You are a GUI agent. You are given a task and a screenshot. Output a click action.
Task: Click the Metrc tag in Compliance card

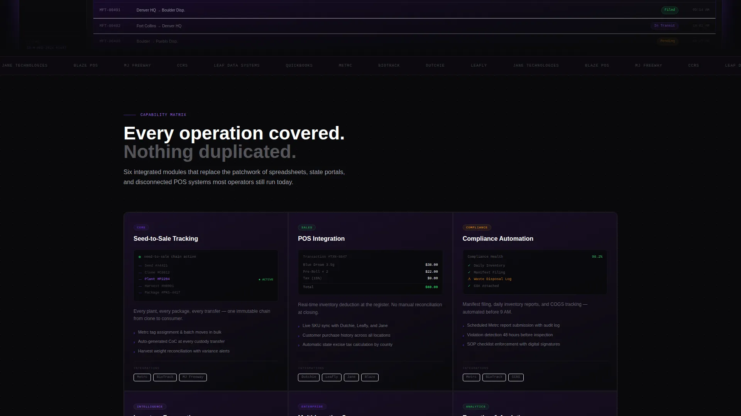click(x=471, y=377)
